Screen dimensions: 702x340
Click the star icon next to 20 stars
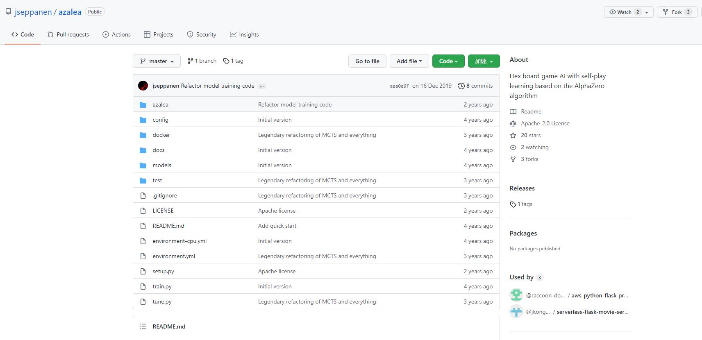pos(513,135)
